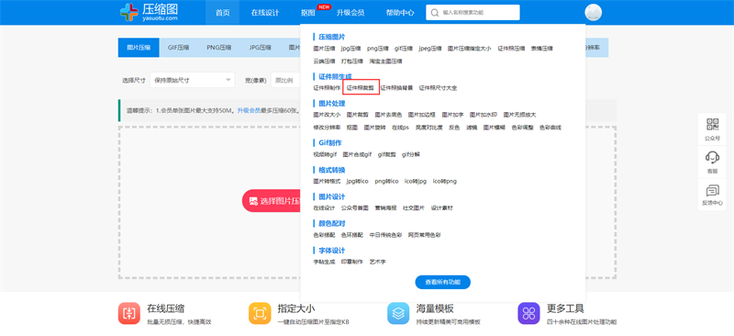
Task: Open 网页常用色彩 link
Action: pyautogui.click(x=425, y=235)
